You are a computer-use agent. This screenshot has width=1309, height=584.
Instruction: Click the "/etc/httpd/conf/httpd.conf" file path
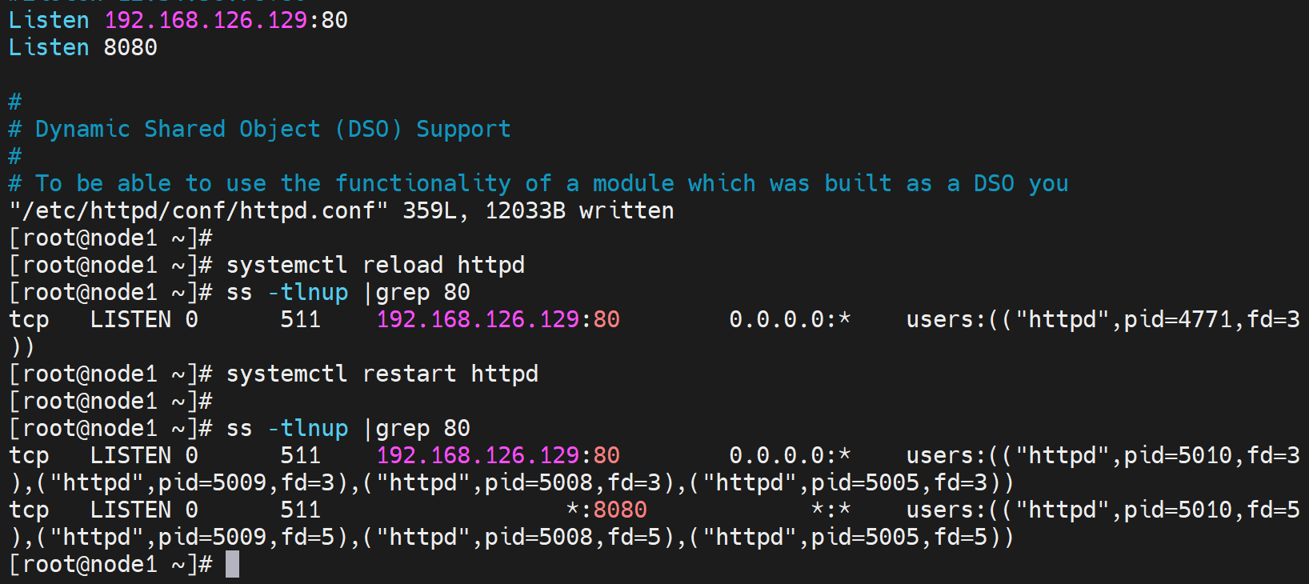[x=198, y=210]
